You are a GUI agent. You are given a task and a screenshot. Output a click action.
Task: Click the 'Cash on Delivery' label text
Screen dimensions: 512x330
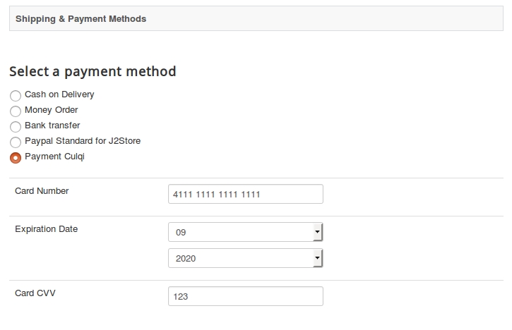(x=59, y=94)
